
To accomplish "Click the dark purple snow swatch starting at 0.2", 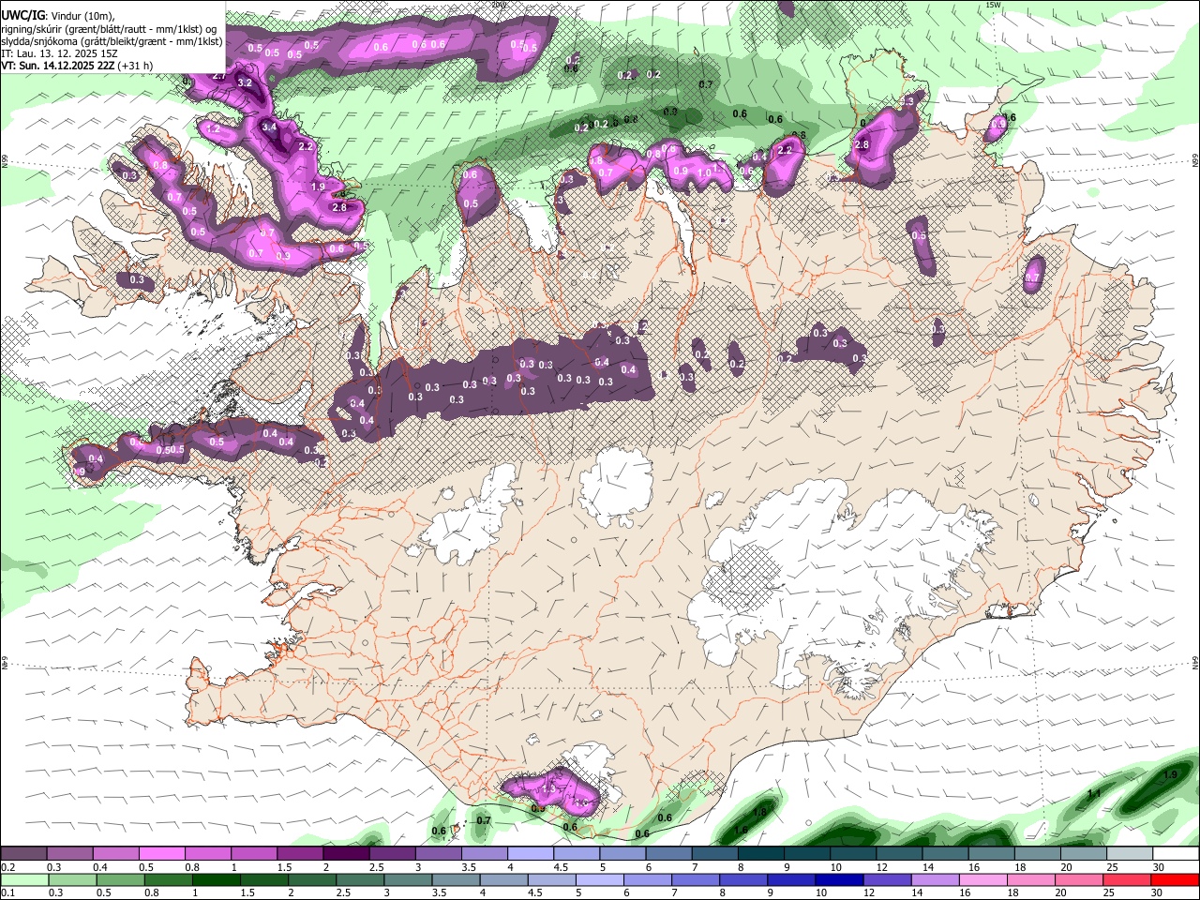I will click(x=24, y=854).
